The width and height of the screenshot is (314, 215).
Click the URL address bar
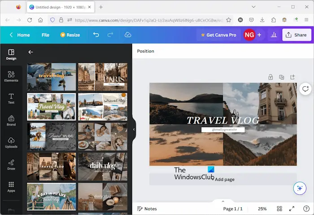pos(148,20)
